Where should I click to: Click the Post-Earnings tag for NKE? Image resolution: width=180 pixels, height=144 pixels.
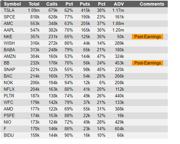147,37
